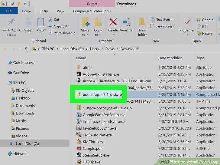Select Network in navigation pane
This screenshot has height=165, width=220.
pos(20,153)
